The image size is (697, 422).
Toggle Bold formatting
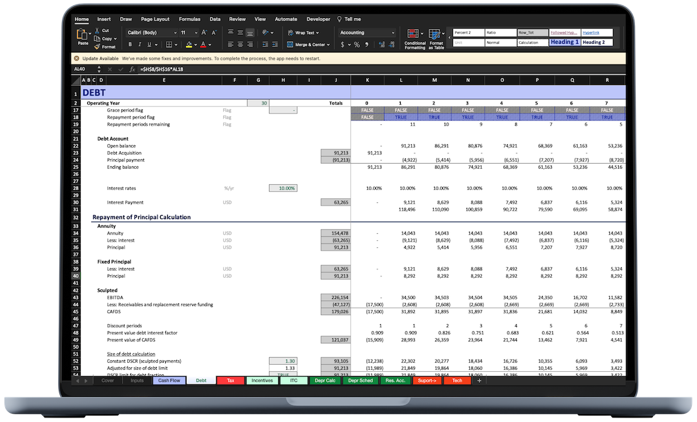pos(130,44)
